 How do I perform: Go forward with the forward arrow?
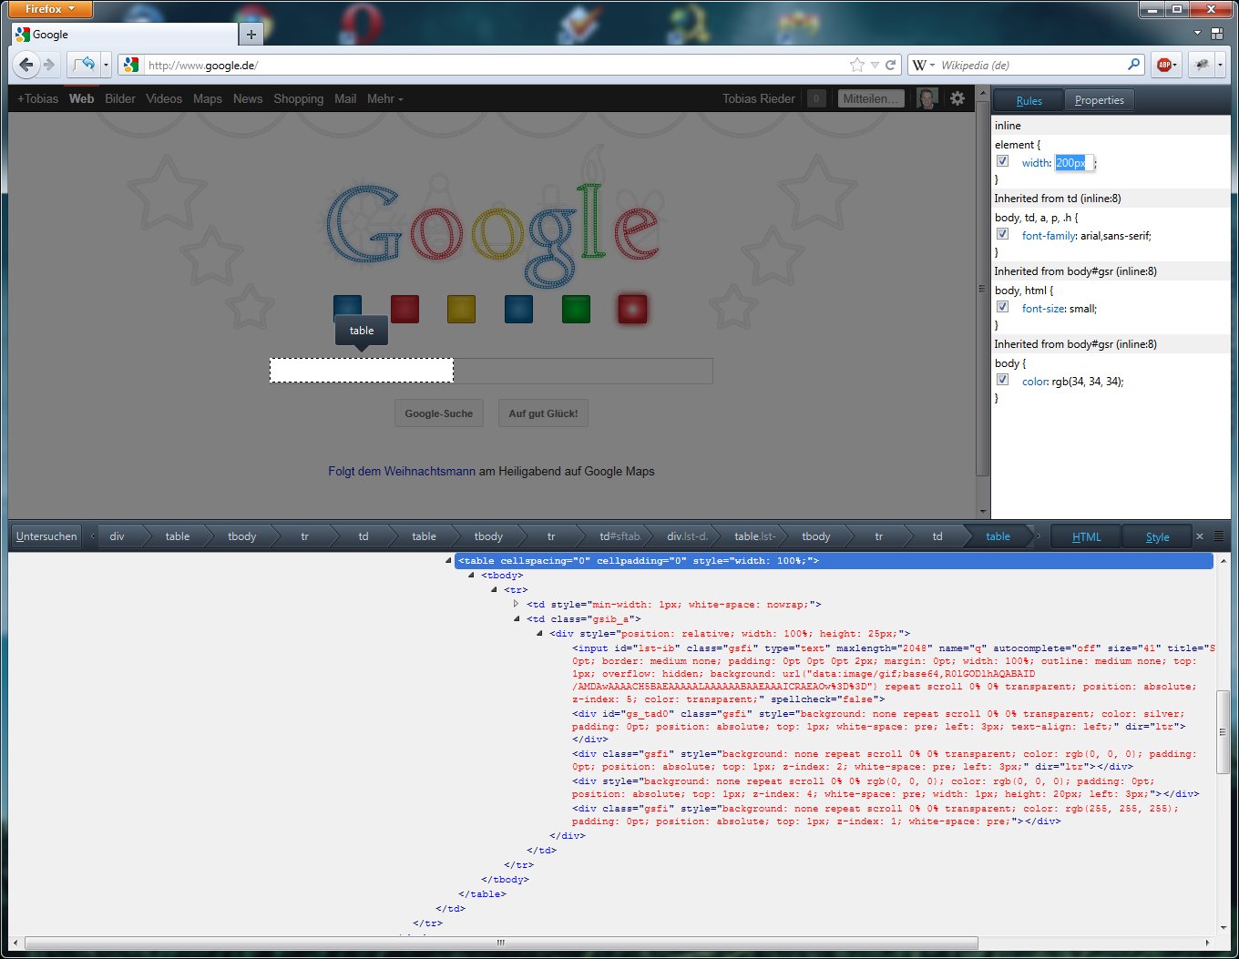point(49,65)
